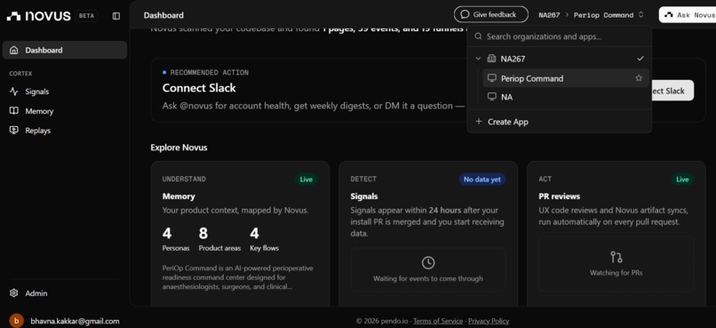Click the clock icon in Signals card
The width and height of the screenshot is (716, 328).
tap(428, 263)
